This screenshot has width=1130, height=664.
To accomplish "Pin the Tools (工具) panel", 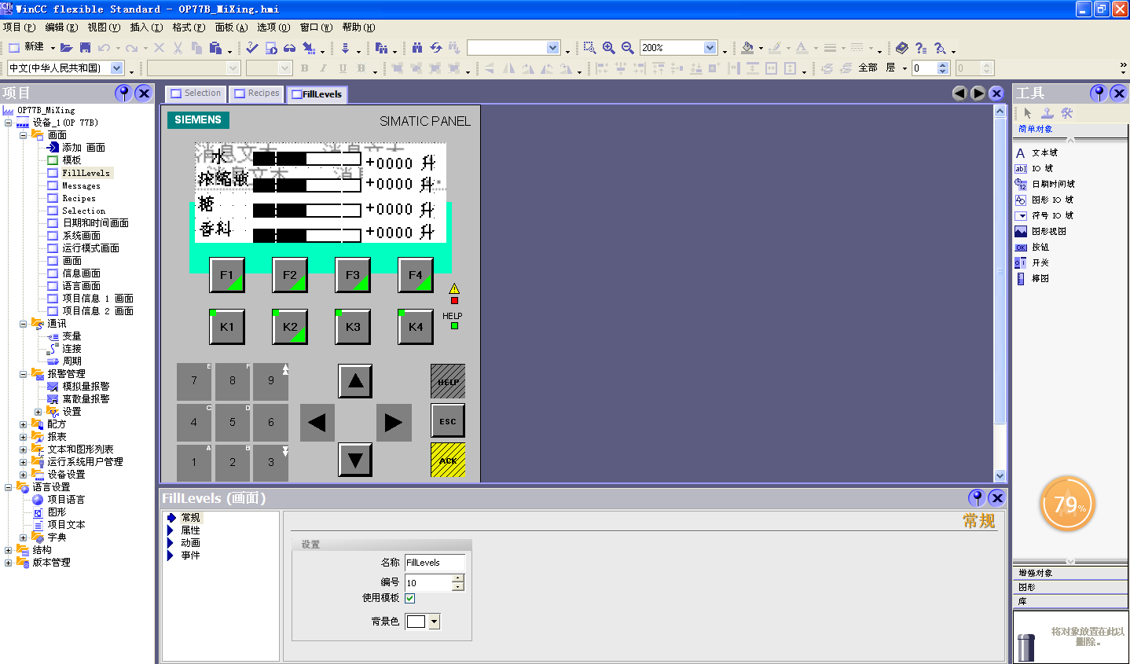I will coord(1099,94).
